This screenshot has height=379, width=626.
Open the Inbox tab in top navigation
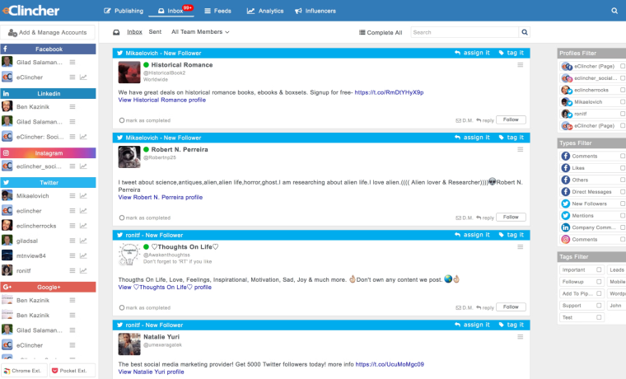pos(171,11)
